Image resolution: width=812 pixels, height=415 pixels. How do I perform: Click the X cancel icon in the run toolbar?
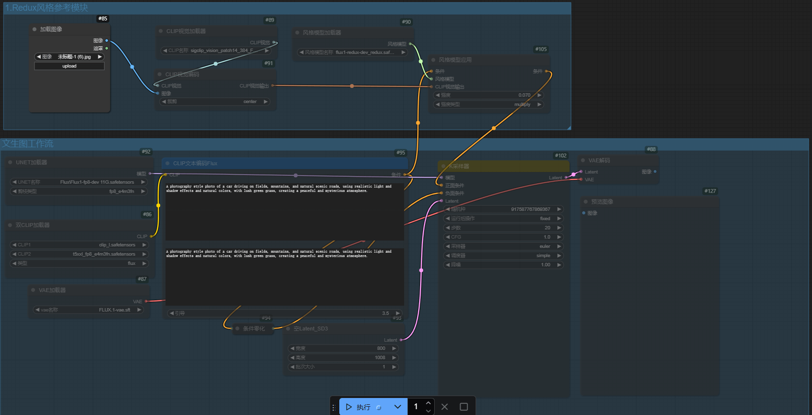click(444, 407)
